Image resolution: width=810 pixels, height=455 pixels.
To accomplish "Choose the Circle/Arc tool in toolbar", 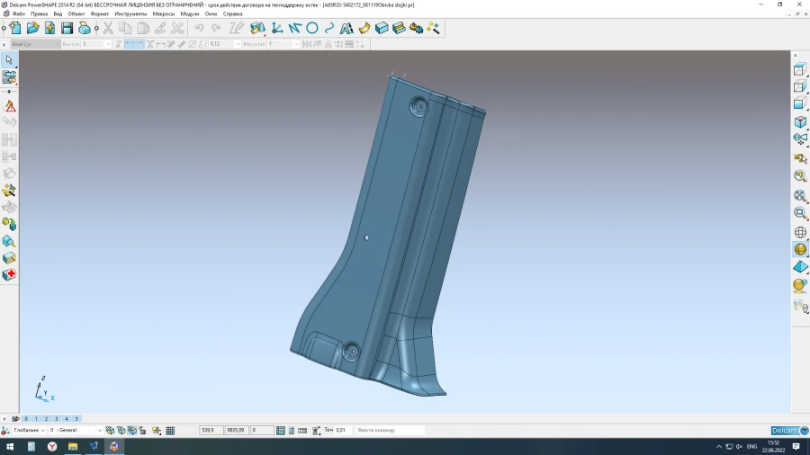I will pyautogui.click(x=312, y=28).
